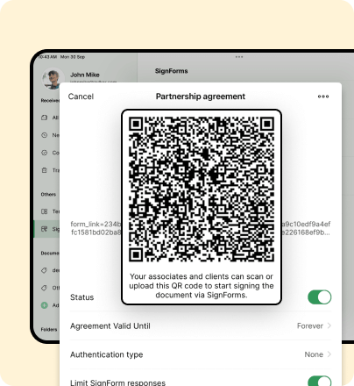Click the Others section label in sidebar
Image resolution: width=354 pixels, height=386 pixels.
click(48, 194)
